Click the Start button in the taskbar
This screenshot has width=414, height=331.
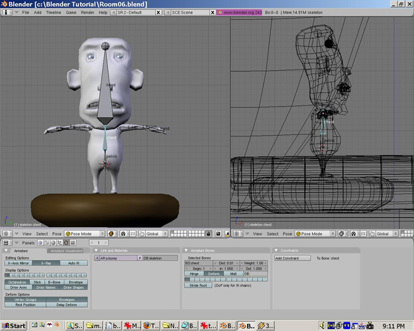click(x=14, y=326)
